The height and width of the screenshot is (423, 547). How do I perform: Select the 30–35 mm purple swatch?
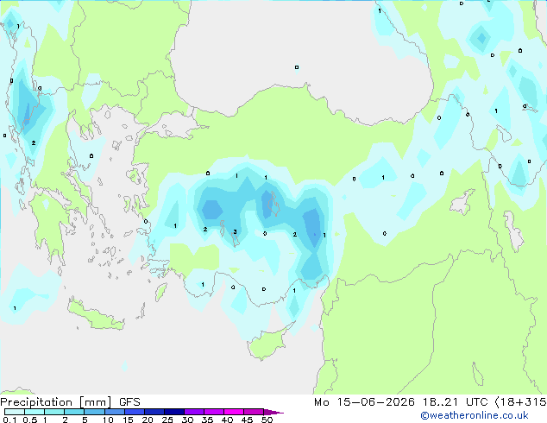tap(193, 412)
